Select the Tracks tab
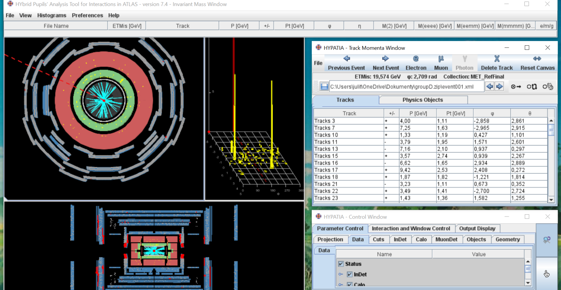Screen dimensions: 561x290 (345, 100)
